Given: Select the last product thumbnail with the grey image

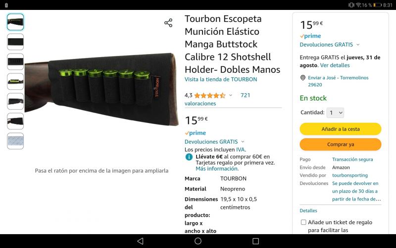Looking at the screenshot, I should pyautogui.click(x=15, y=141).
